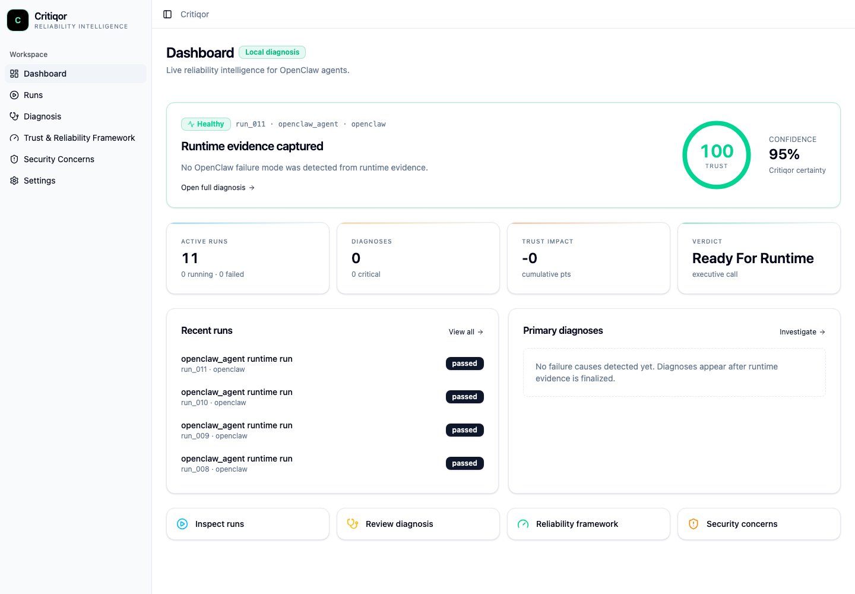Click the Verdict Ready For Runtime card

click(759, 258)
